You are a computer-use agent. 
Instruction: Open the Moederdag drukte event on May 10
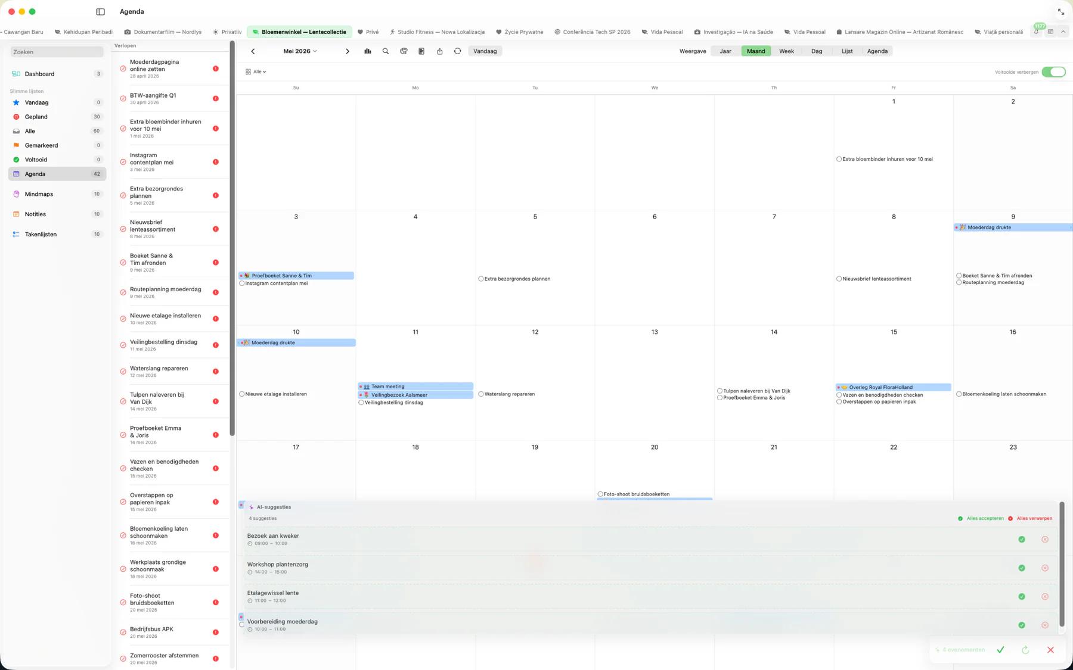click(296, 342)
